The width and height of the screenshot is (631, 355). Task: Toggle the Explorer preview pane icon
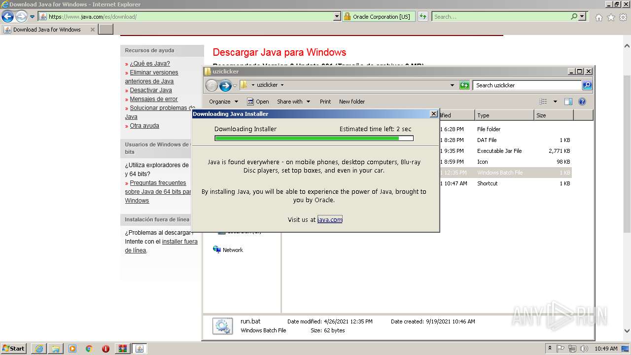[x=568, y=102]
